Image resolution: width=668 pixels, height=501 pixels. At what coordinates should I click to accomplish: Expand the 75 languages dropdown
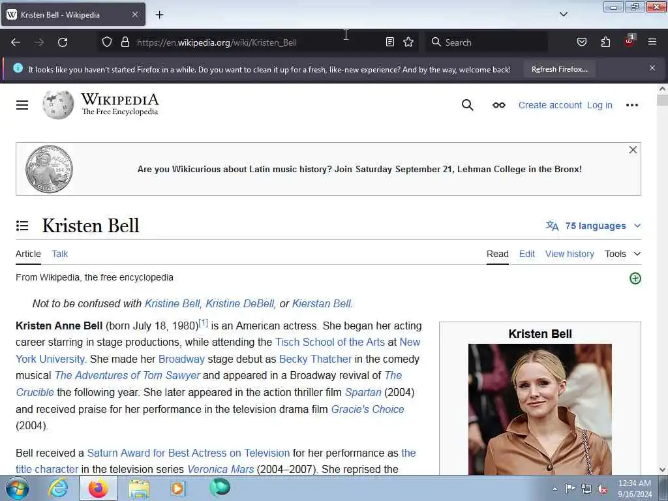tap(594, 226)
